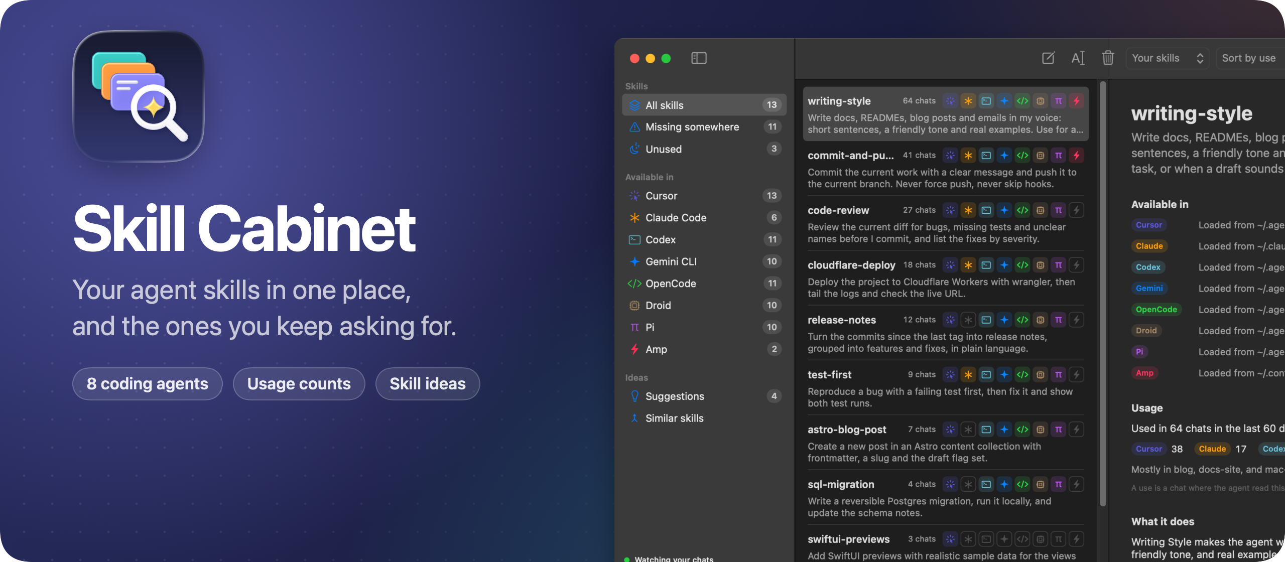1285x562 pixels.
Task: Click Cursor agent icon on test-first row
Action: pyautogui.click(x=950, y=375)
